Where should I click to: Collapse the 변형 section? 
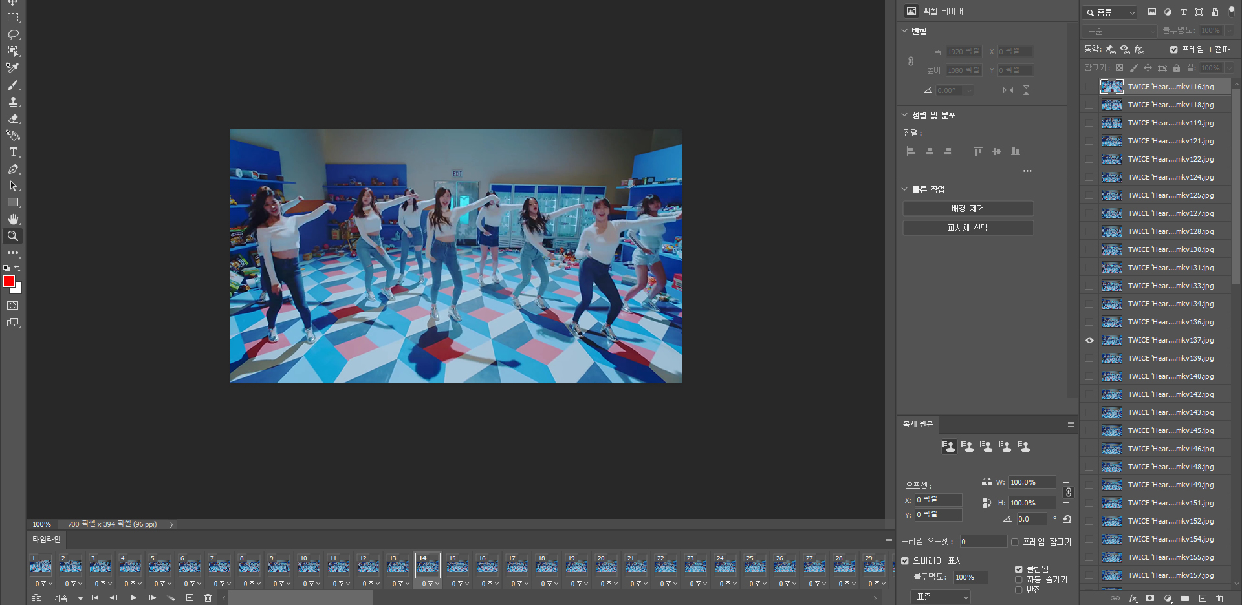(x=904, y=31)
